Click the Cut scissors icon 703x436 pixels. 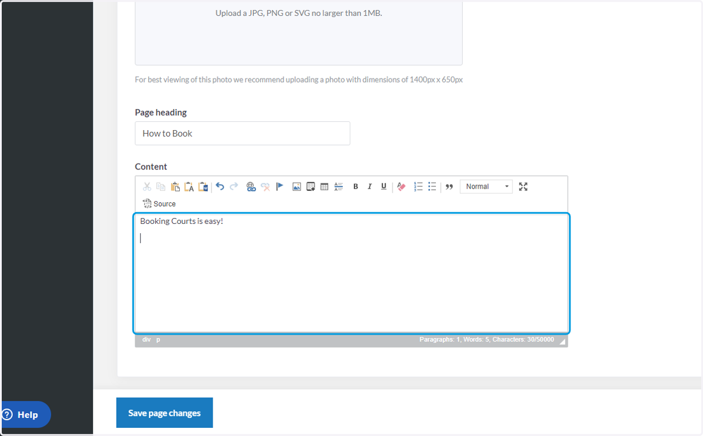pos(147,186)
